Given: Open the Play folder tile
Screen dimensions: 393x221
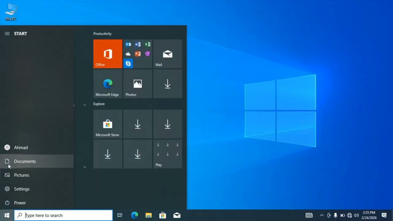Looking at the screenshot, I should point(168,154).
